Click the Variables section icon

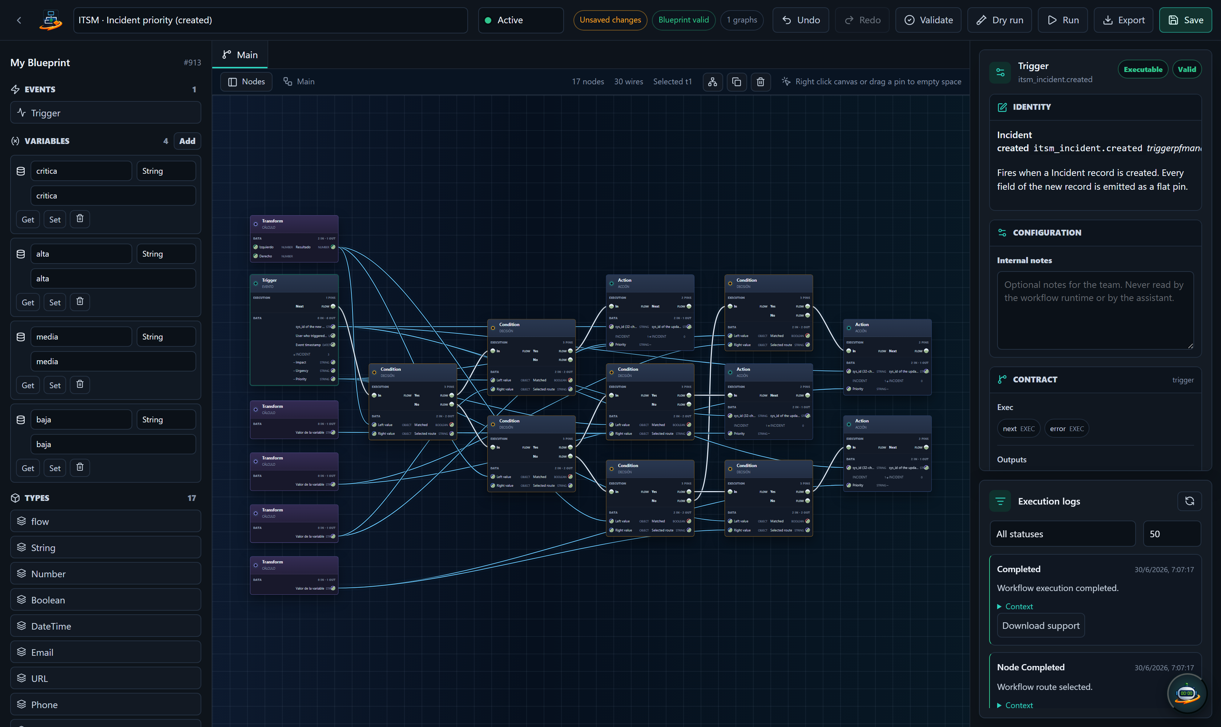[x=15, y=141]
